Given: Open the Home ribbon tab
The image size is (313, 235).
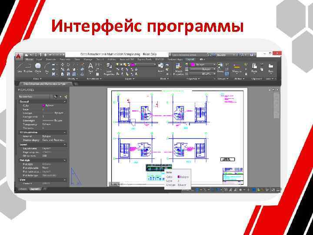Looking at the screenshot, I should pos(29,59).
